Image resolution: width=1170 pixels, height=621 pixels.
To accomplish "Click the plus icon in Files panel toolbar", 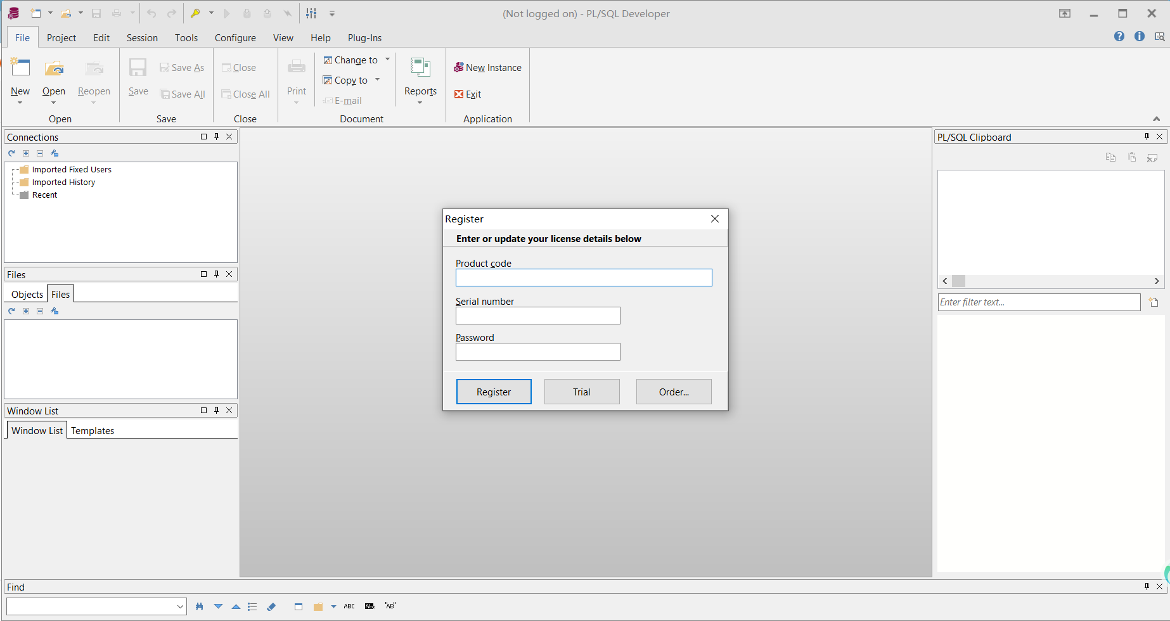I will coord(26,311).
